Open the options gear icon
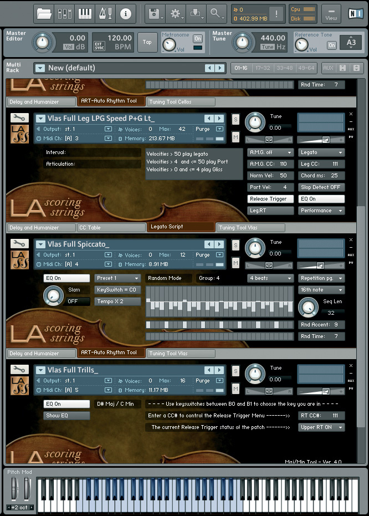 [x=176, y=13]
